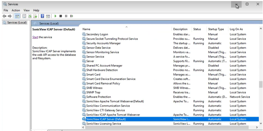The height and width of the screenshot is (131, 263).
Task: Select SonicView Communication Service row
Action: click(x=170, y=106)
